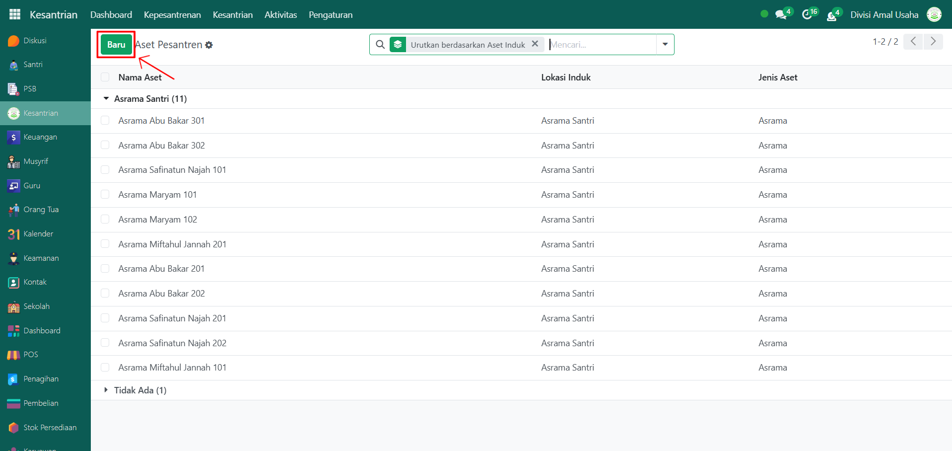The height and width of the screenshot is (451, 952).
Task: Click the gear icon beside Aset Pesantren
Action: [209, 45]
